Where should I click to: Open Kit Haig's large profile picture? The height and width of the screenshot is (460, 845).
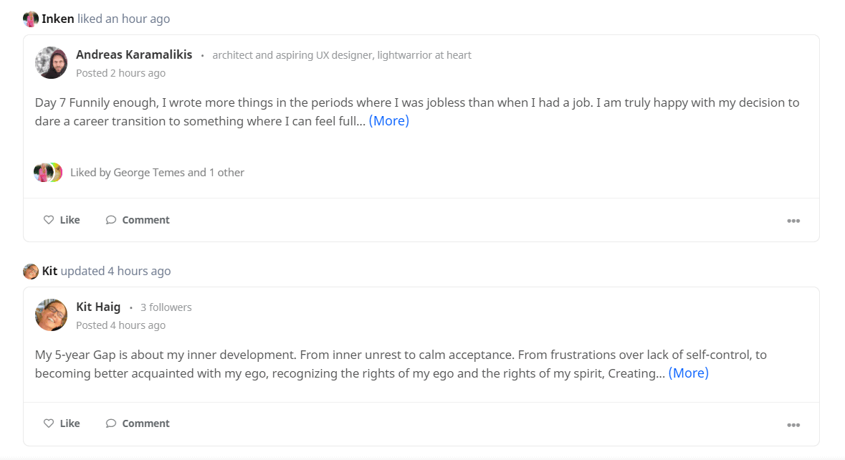[x=51, y=315]
